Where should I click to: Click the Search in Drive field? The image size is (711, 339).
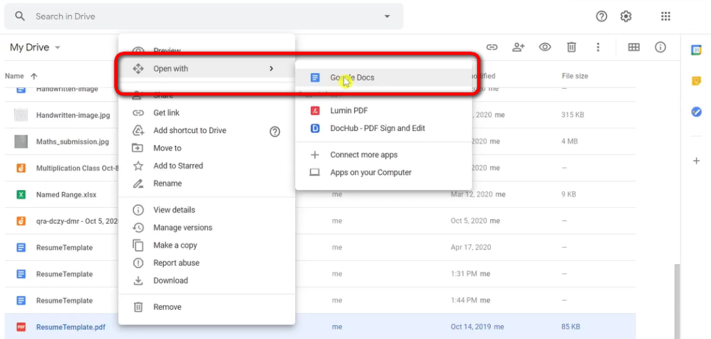point(204,17)
